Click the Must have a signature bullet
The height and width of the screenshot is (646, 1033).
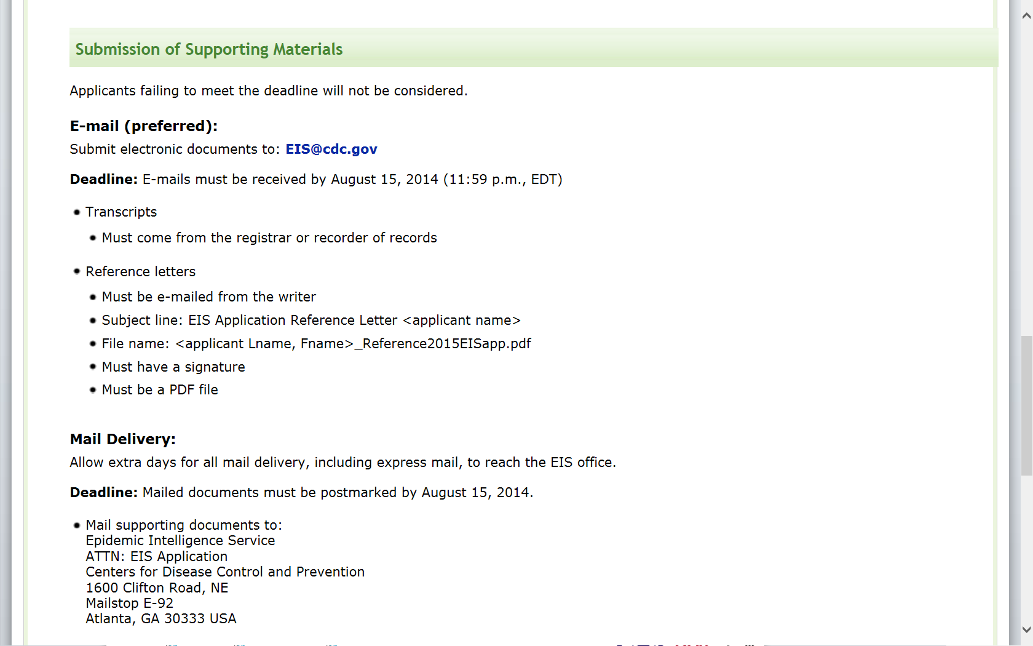173,367
